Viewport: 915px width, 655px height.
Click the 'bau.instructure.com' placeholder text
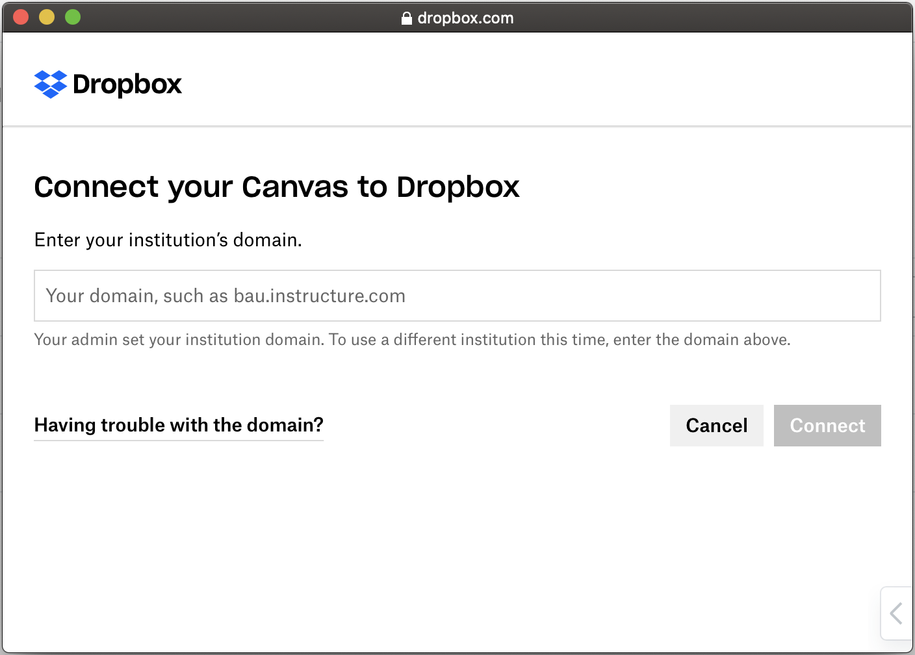[319, 296]
